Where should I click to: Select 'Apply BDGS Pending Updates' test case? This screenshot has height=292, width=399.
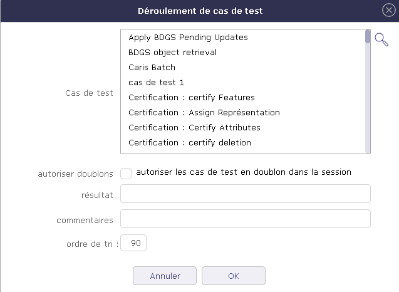(188, 38)
